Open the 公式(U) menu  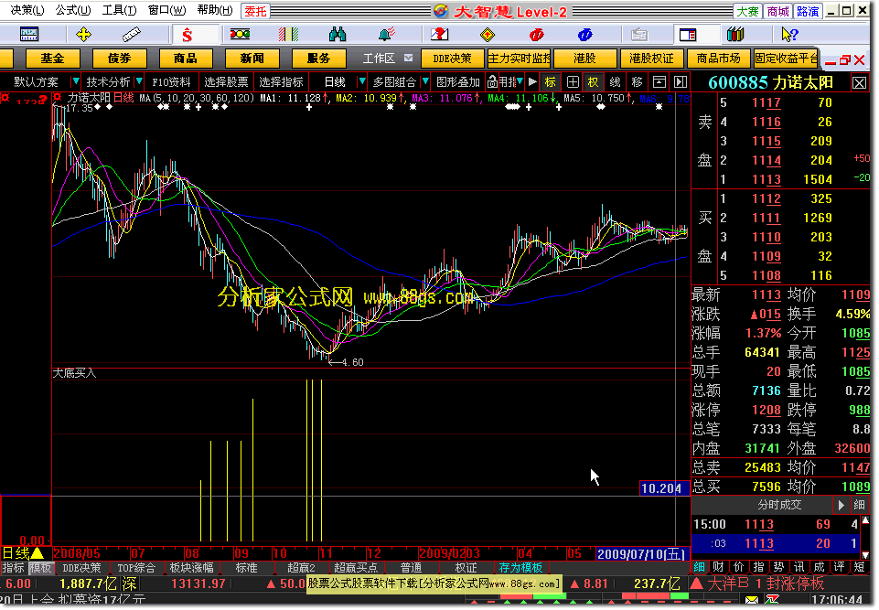[x=73, y=10]
